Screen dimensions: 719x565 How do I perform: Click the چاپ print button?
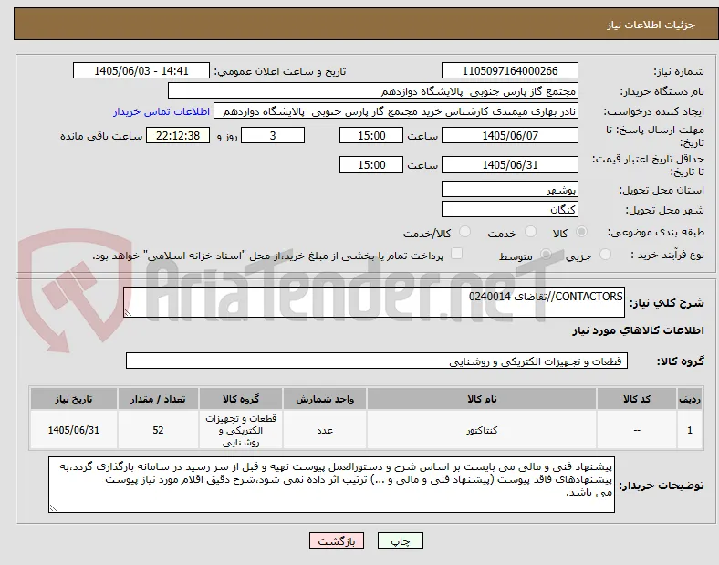401,540
